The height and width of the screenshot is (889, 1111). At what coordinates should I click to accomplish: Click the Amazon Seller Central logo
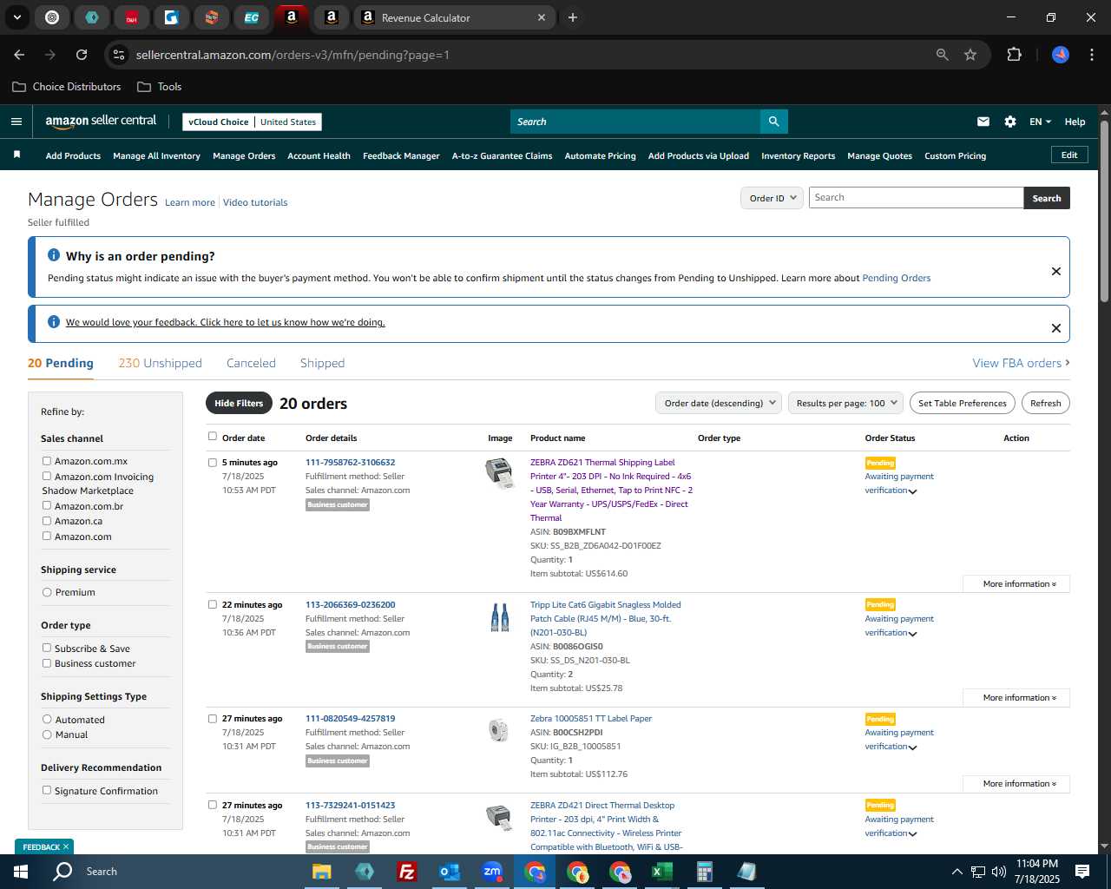[101, 122]
